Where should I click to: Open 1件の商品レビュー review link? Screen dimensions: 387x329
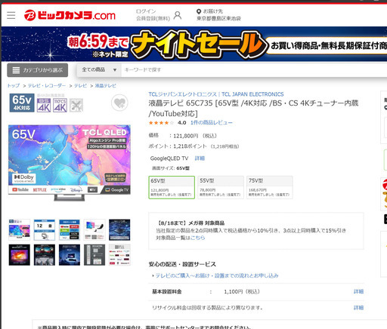[x=212, y=123]
